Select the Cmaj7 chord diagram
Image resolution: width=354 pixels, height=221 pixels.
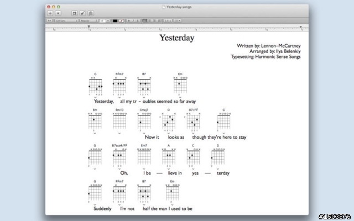click(144, 120)
